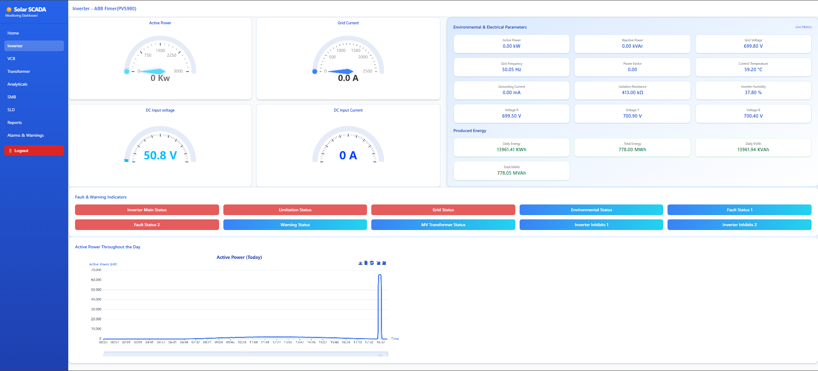Image resolution: width=818 pixels, height=371 pixels.
Task: Click the chart zoom reset icon
Action: click(384, 263)
